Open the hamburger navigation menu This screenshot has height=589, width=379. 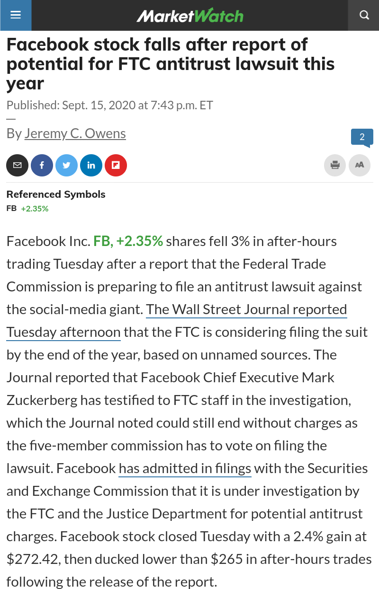click(x=16, y=15)
